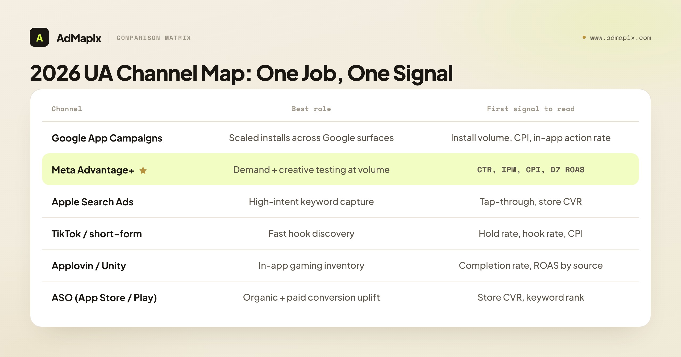Select the Meta Advantage+ channel name

[93, 170]
